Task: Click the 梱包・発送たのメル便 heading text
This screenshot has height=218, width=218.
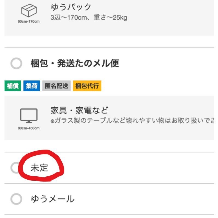Action: (74, 63)
